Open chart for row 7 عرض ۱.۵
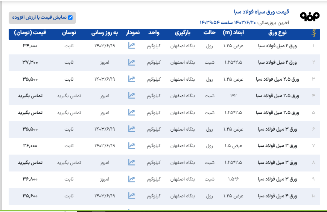Screen dimensions: 327x212 [131, 146]
